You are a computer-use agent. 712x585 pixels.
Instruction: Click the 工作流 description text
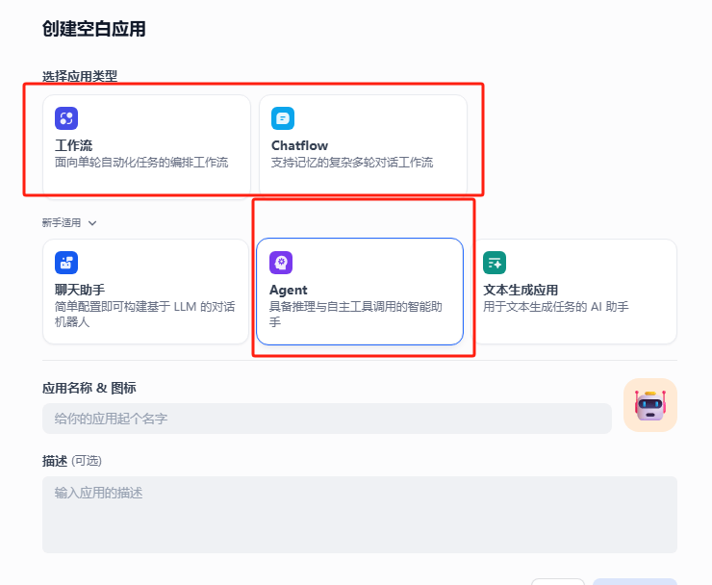pos(141,163)
